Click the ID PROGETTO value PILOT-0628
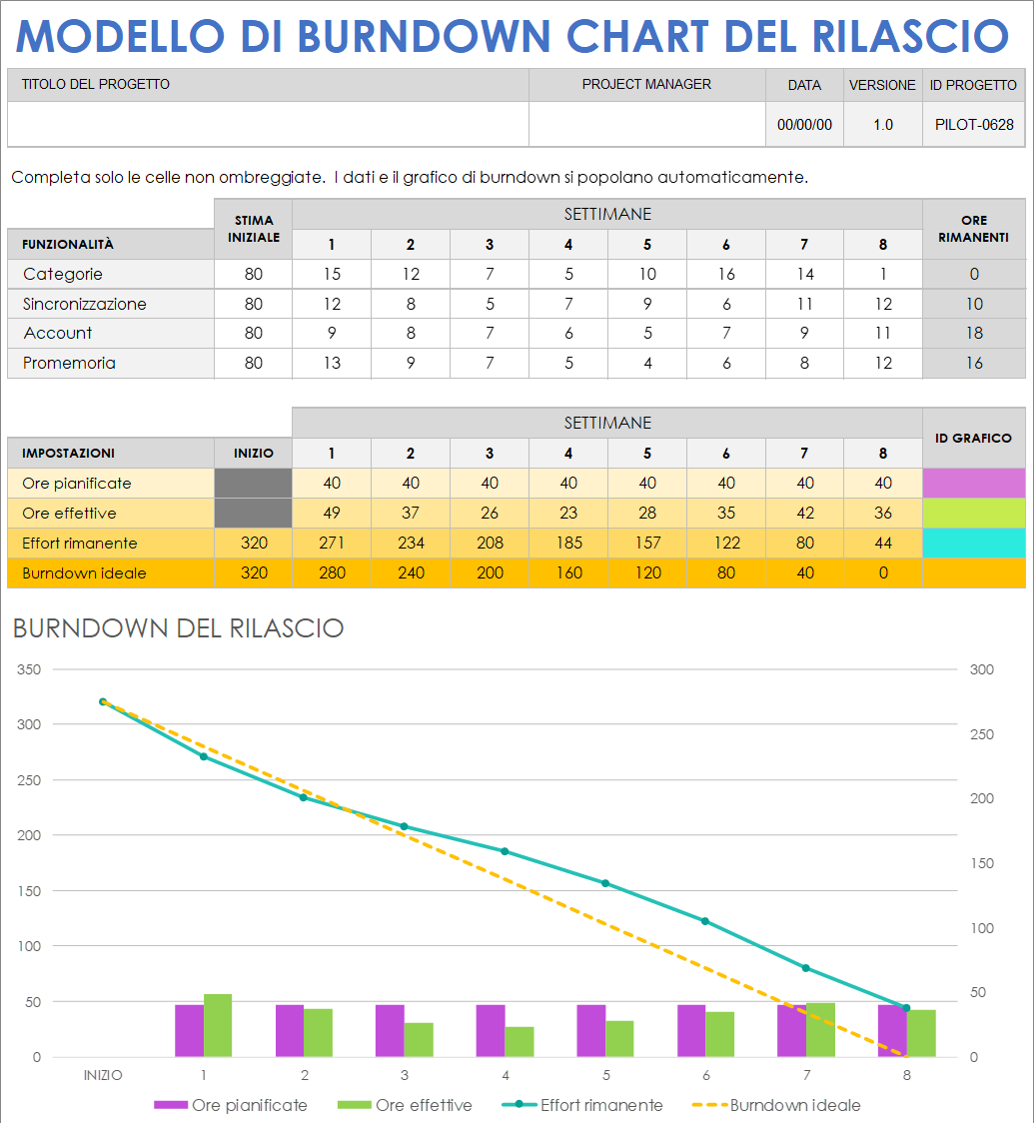 973,124
